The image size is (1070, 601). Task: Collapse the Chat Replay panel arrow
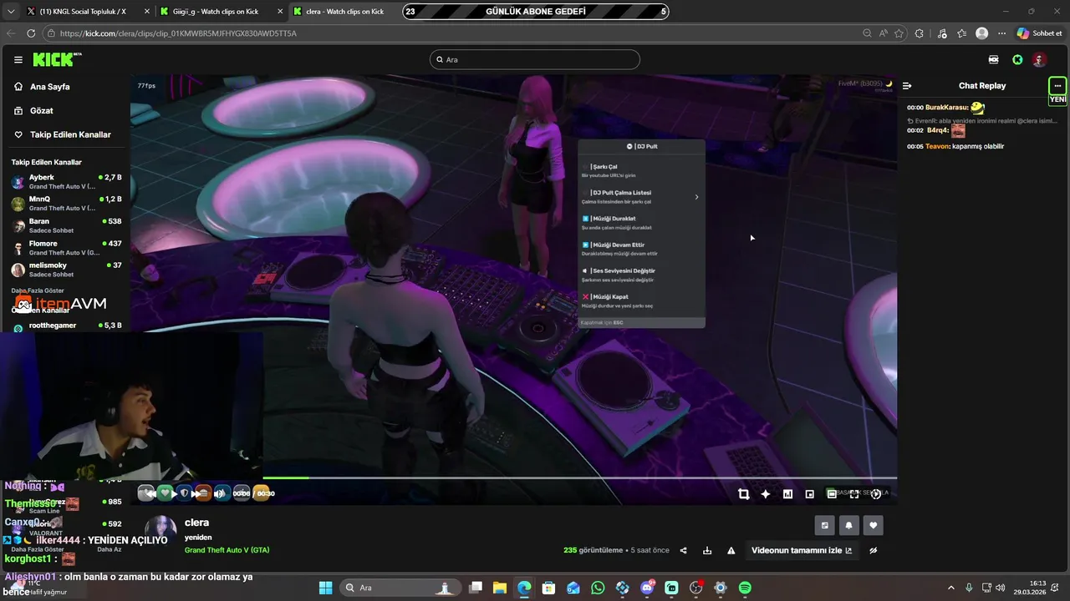[907, 85]
